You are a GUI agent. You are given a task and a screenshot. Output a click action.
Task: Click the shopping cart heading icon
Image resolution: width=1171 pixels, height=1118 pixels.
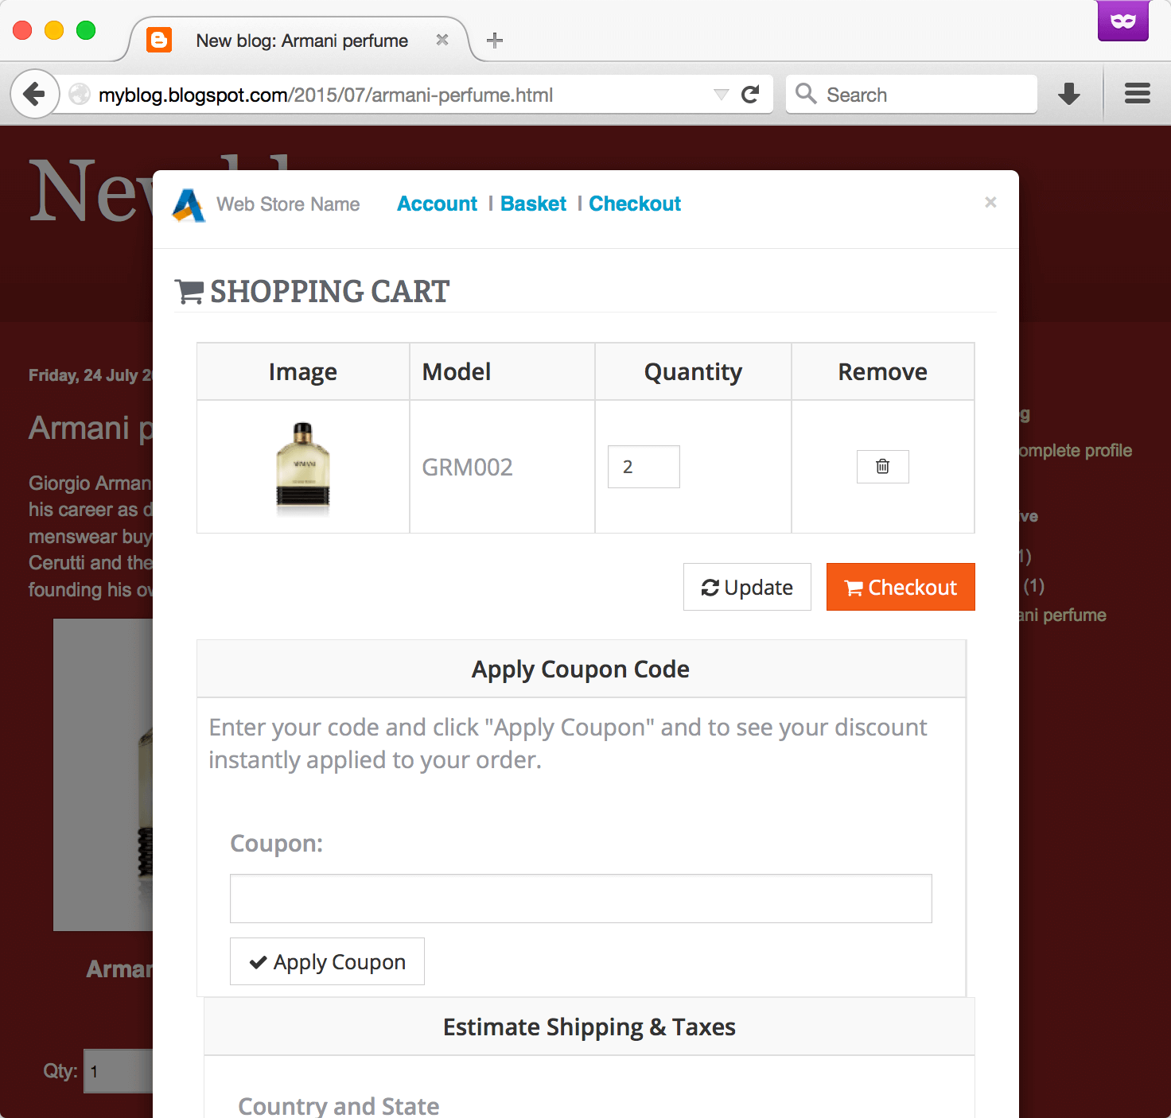tap(189, 292)
